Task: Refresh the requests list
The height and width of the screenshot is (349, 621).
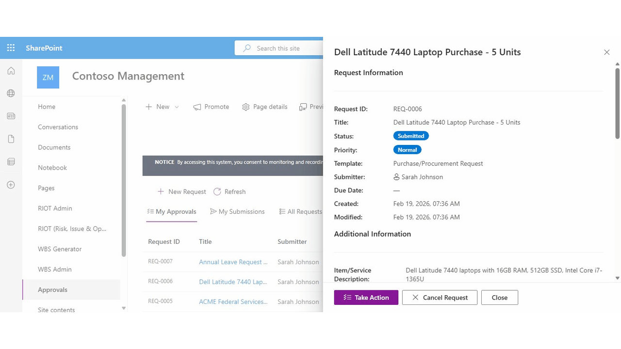Action: click(x=229, y=191)
